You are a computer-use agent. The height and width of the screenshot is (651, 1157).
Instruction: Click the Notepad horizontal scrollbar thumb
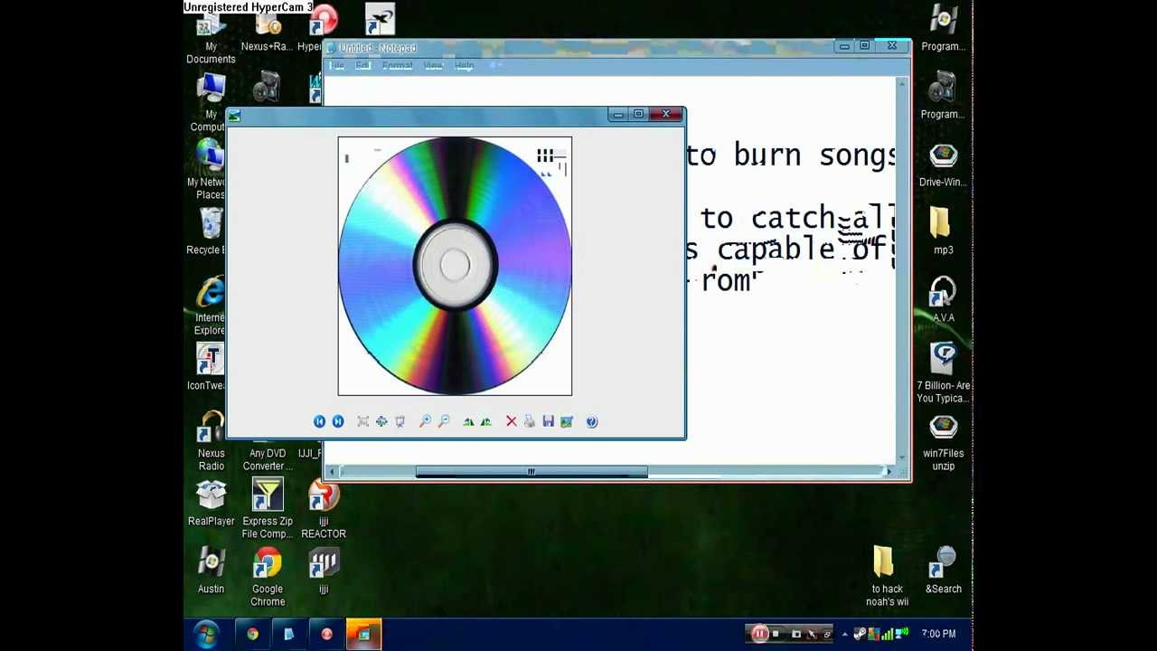pyautogui.click(x=531, y=471)
